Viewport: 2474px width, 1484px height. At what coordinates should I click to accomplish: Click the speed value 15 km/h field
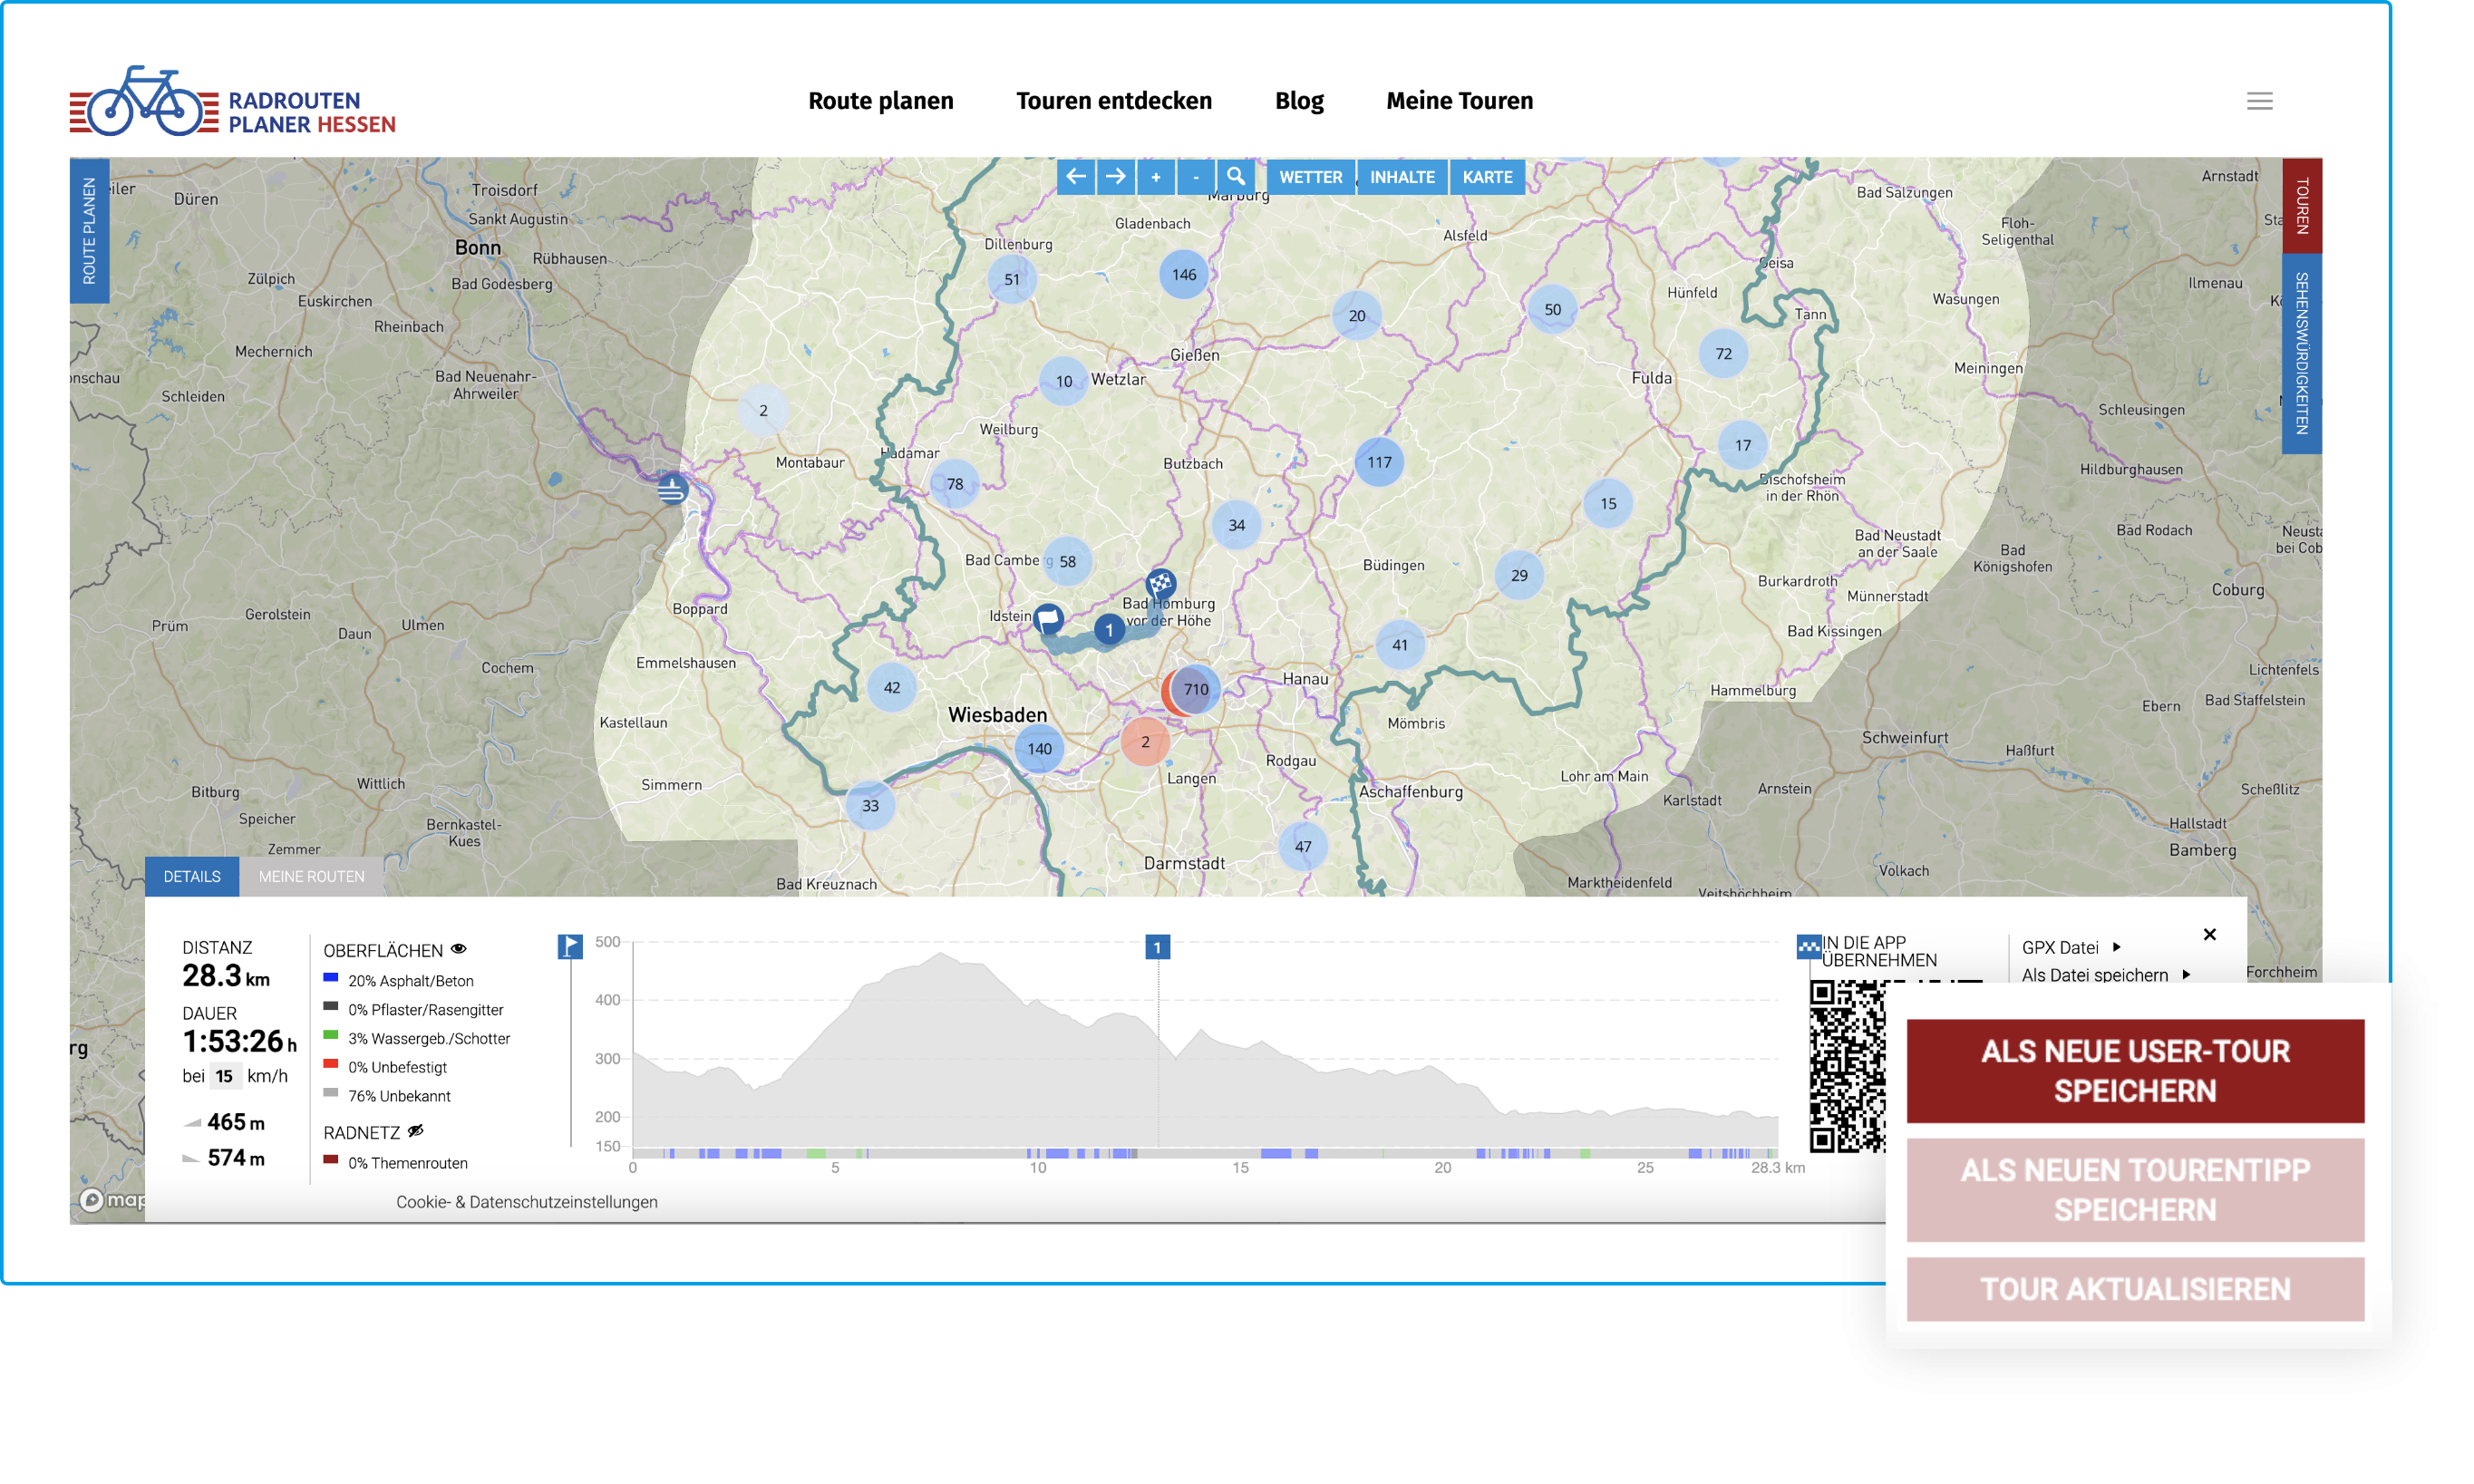(224, 1076)
